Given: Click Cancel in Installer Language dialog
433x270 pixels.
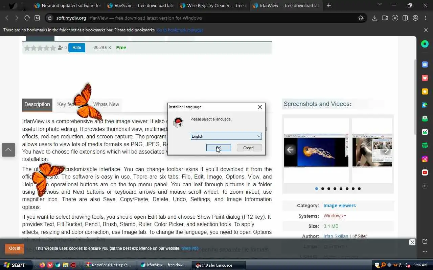Looking at the screenshot, I should (249, 148).
